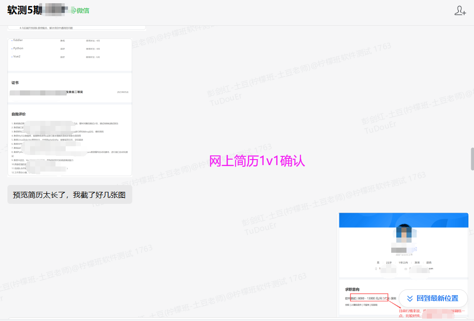Click the partially visible image at top

click(x=76, y=28)
